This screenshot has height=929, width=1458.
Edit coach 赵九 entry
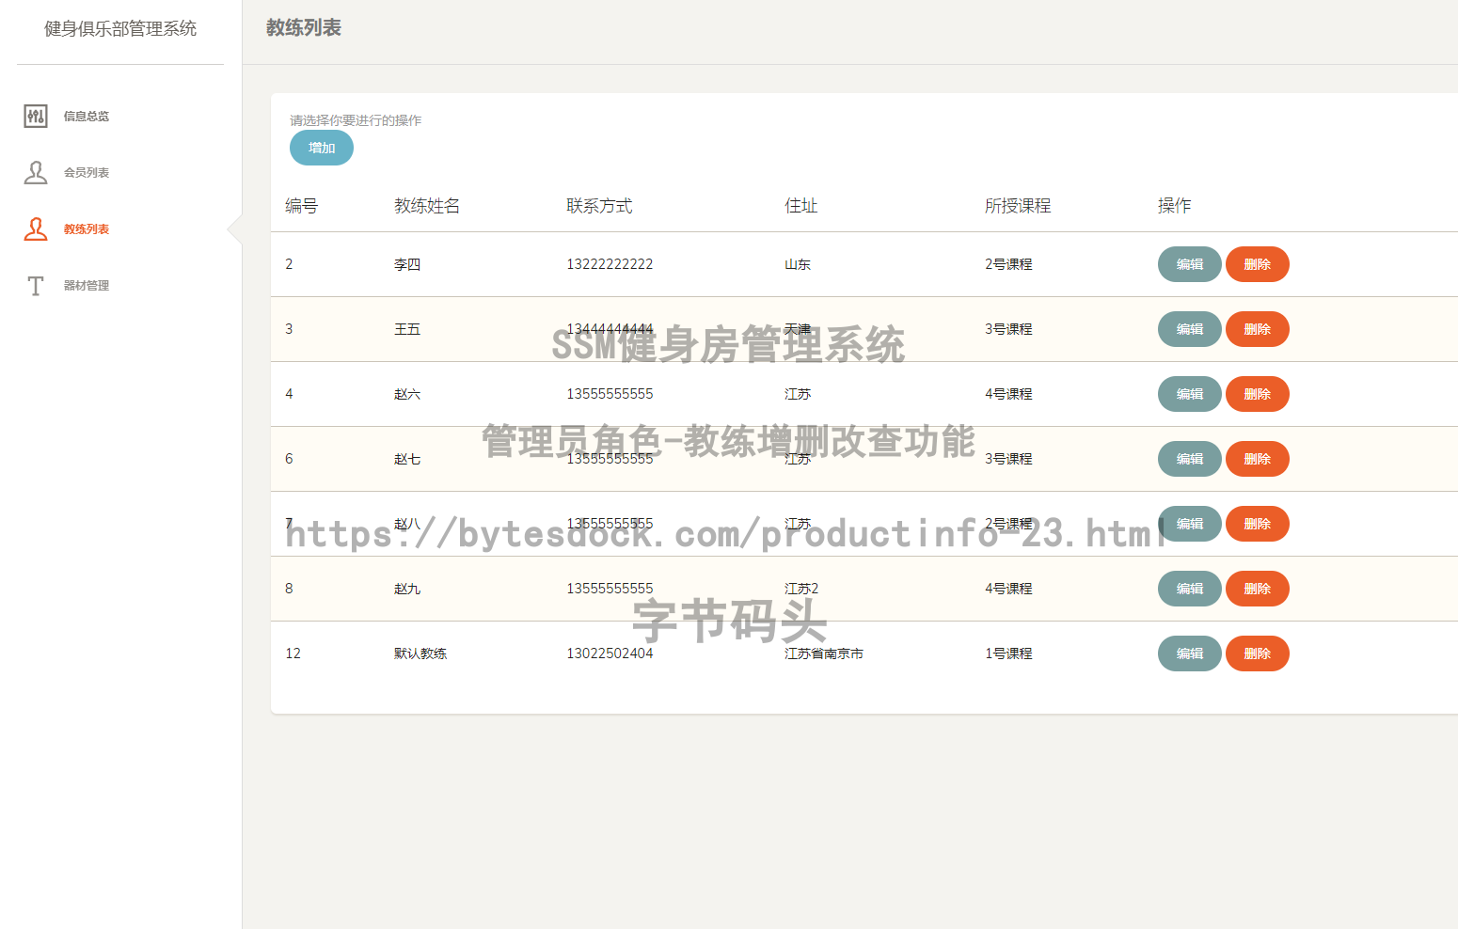[1189, 589]
